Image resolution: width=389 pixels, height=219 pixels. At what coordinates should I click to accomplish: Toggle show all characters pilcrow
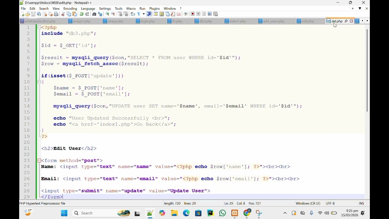click(138, 14)
